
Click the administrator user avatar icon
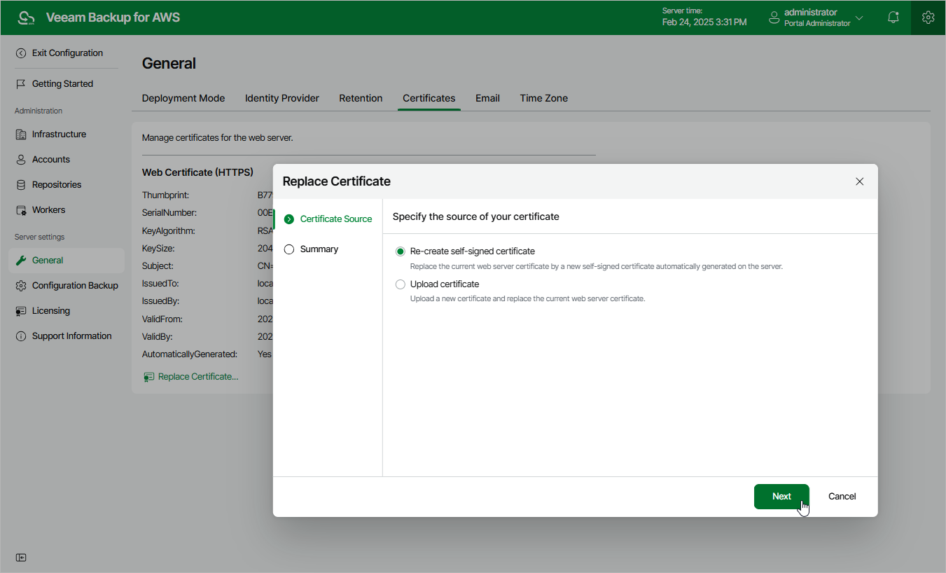coord(774,18)
